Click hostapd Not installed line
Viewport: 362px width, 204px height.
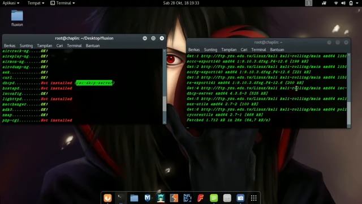[37, 88]
